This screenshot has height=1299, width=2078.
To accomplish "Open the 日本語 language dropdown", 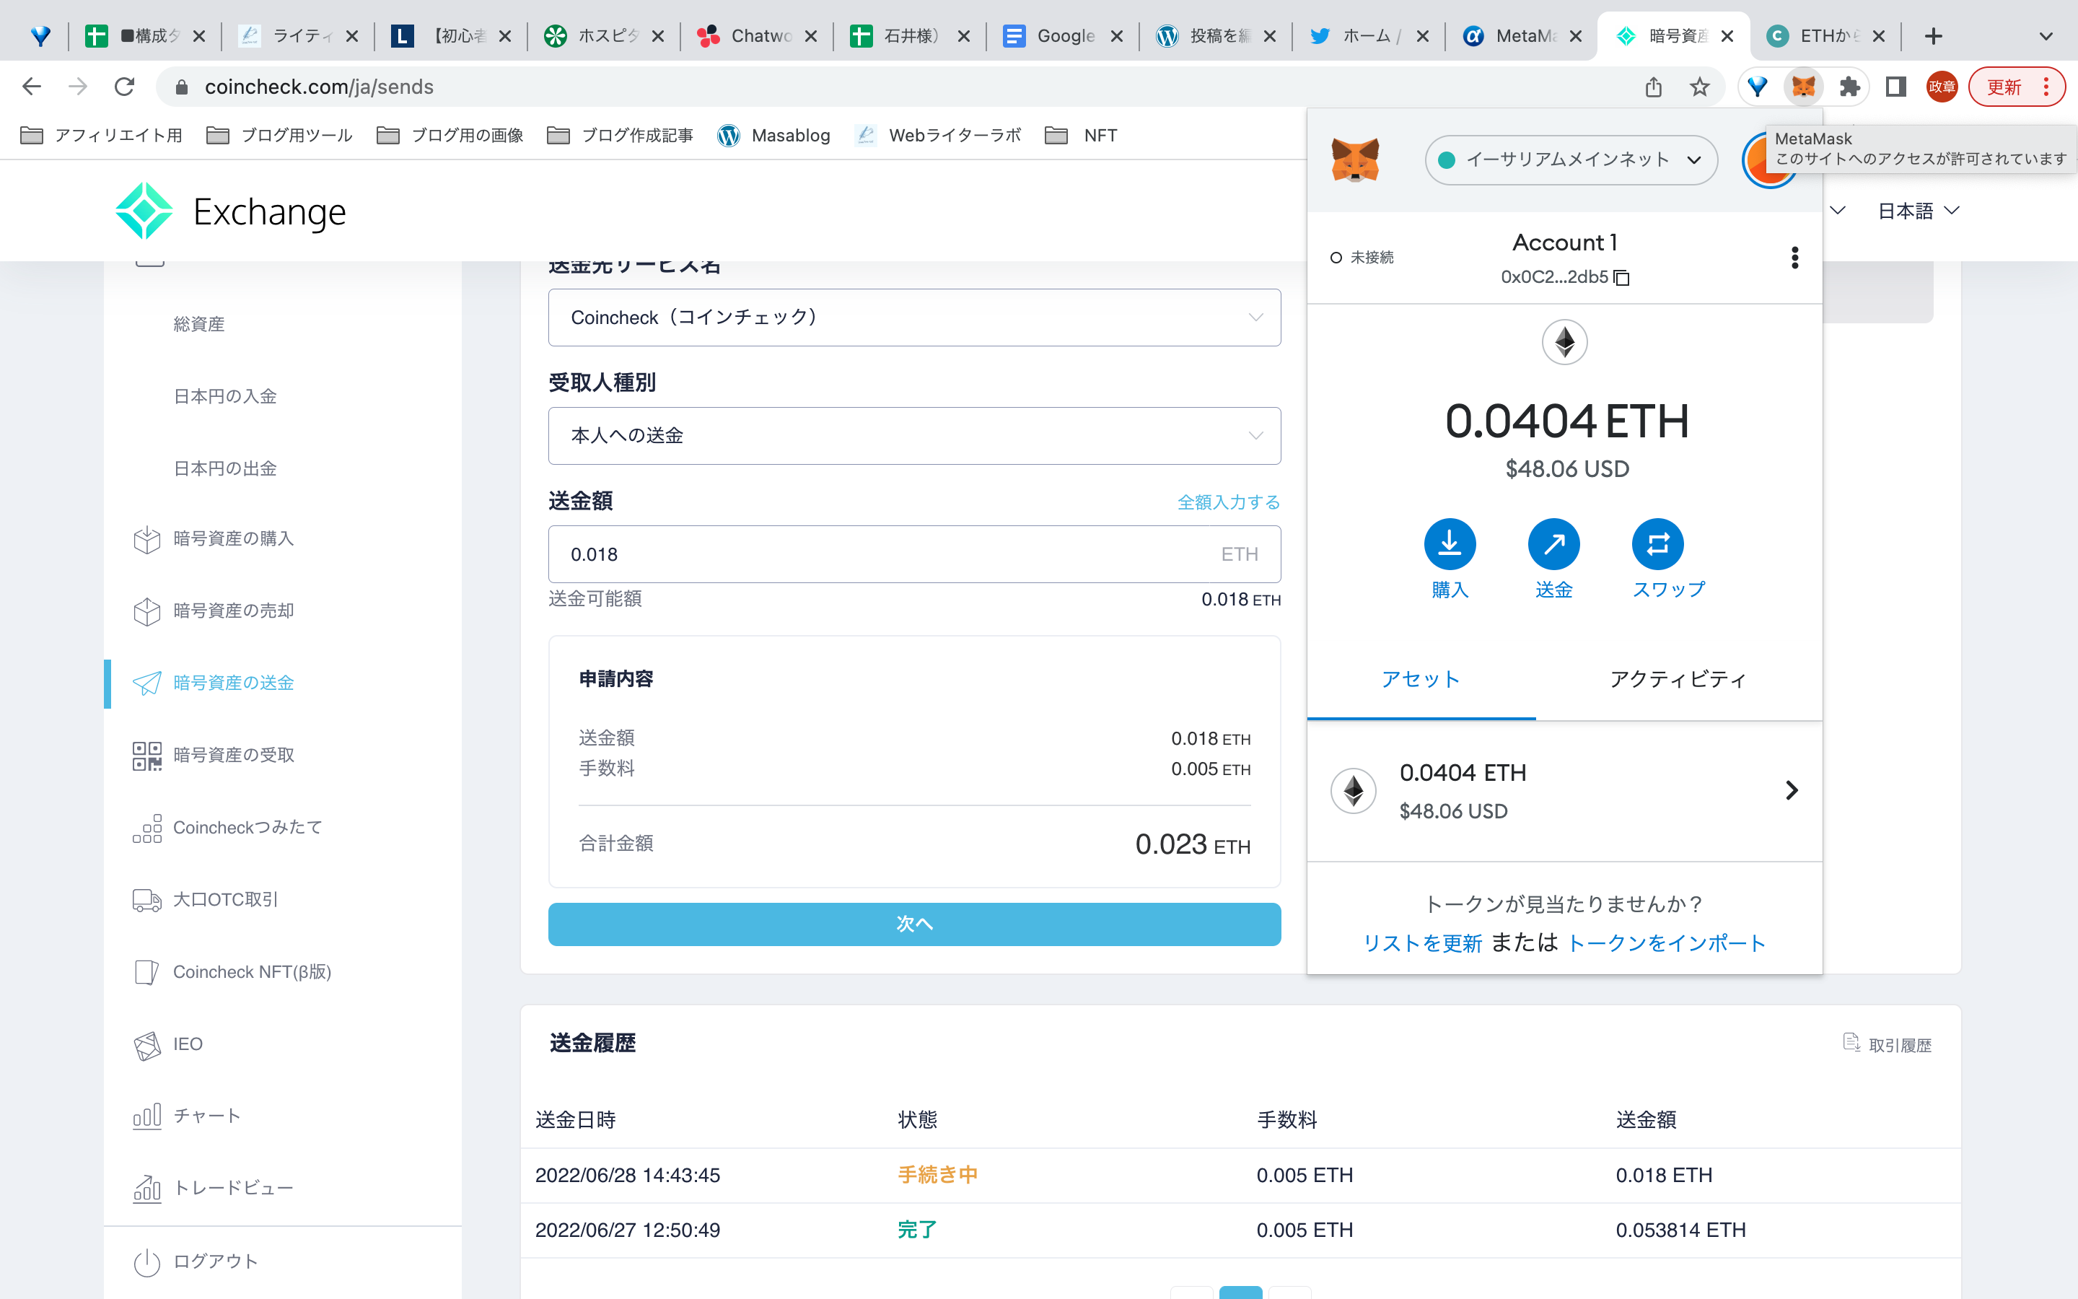I will 1919,211.
